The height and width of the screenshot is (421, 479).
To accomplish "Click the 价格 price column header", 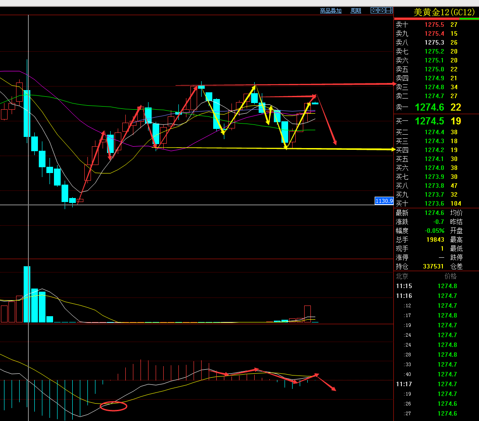I will (x=450, y=276).
